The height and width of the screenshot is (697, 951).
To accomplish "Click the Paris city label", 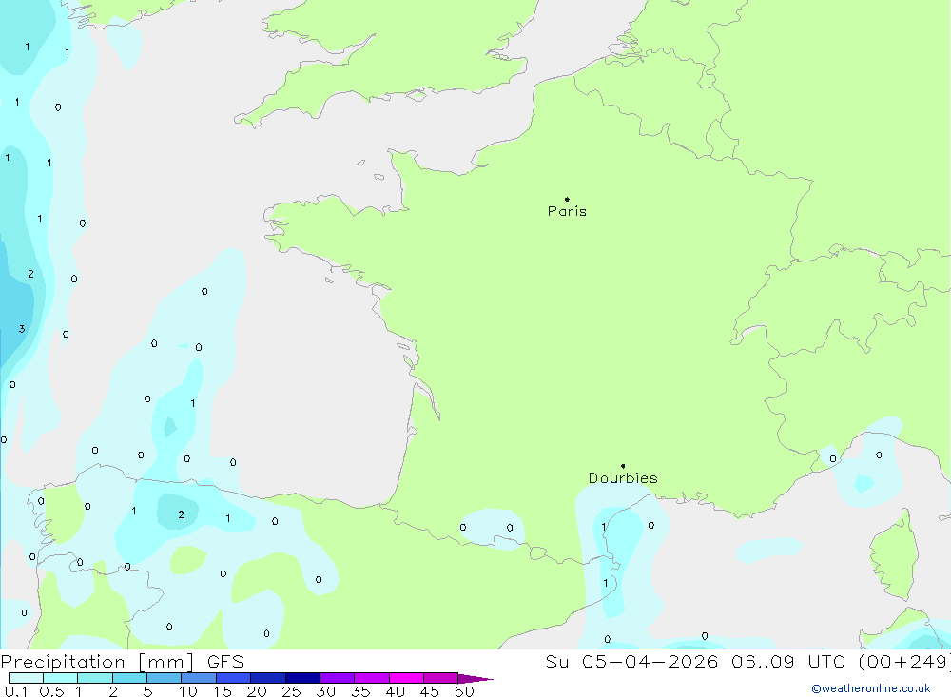I will 567,211.
